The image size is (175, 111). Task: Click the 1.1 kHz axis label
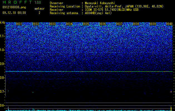click(2, 36)
